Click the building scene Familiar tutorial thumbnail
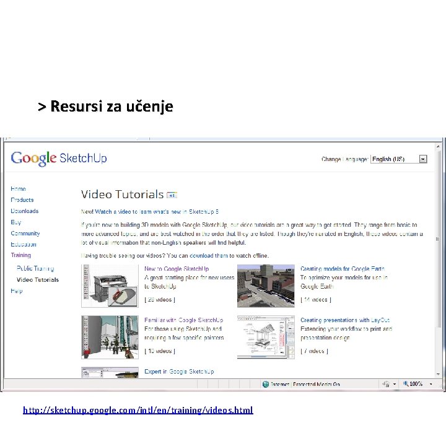Screen dimensions: 446x446 pyautogui.click(x=110, y=337)
